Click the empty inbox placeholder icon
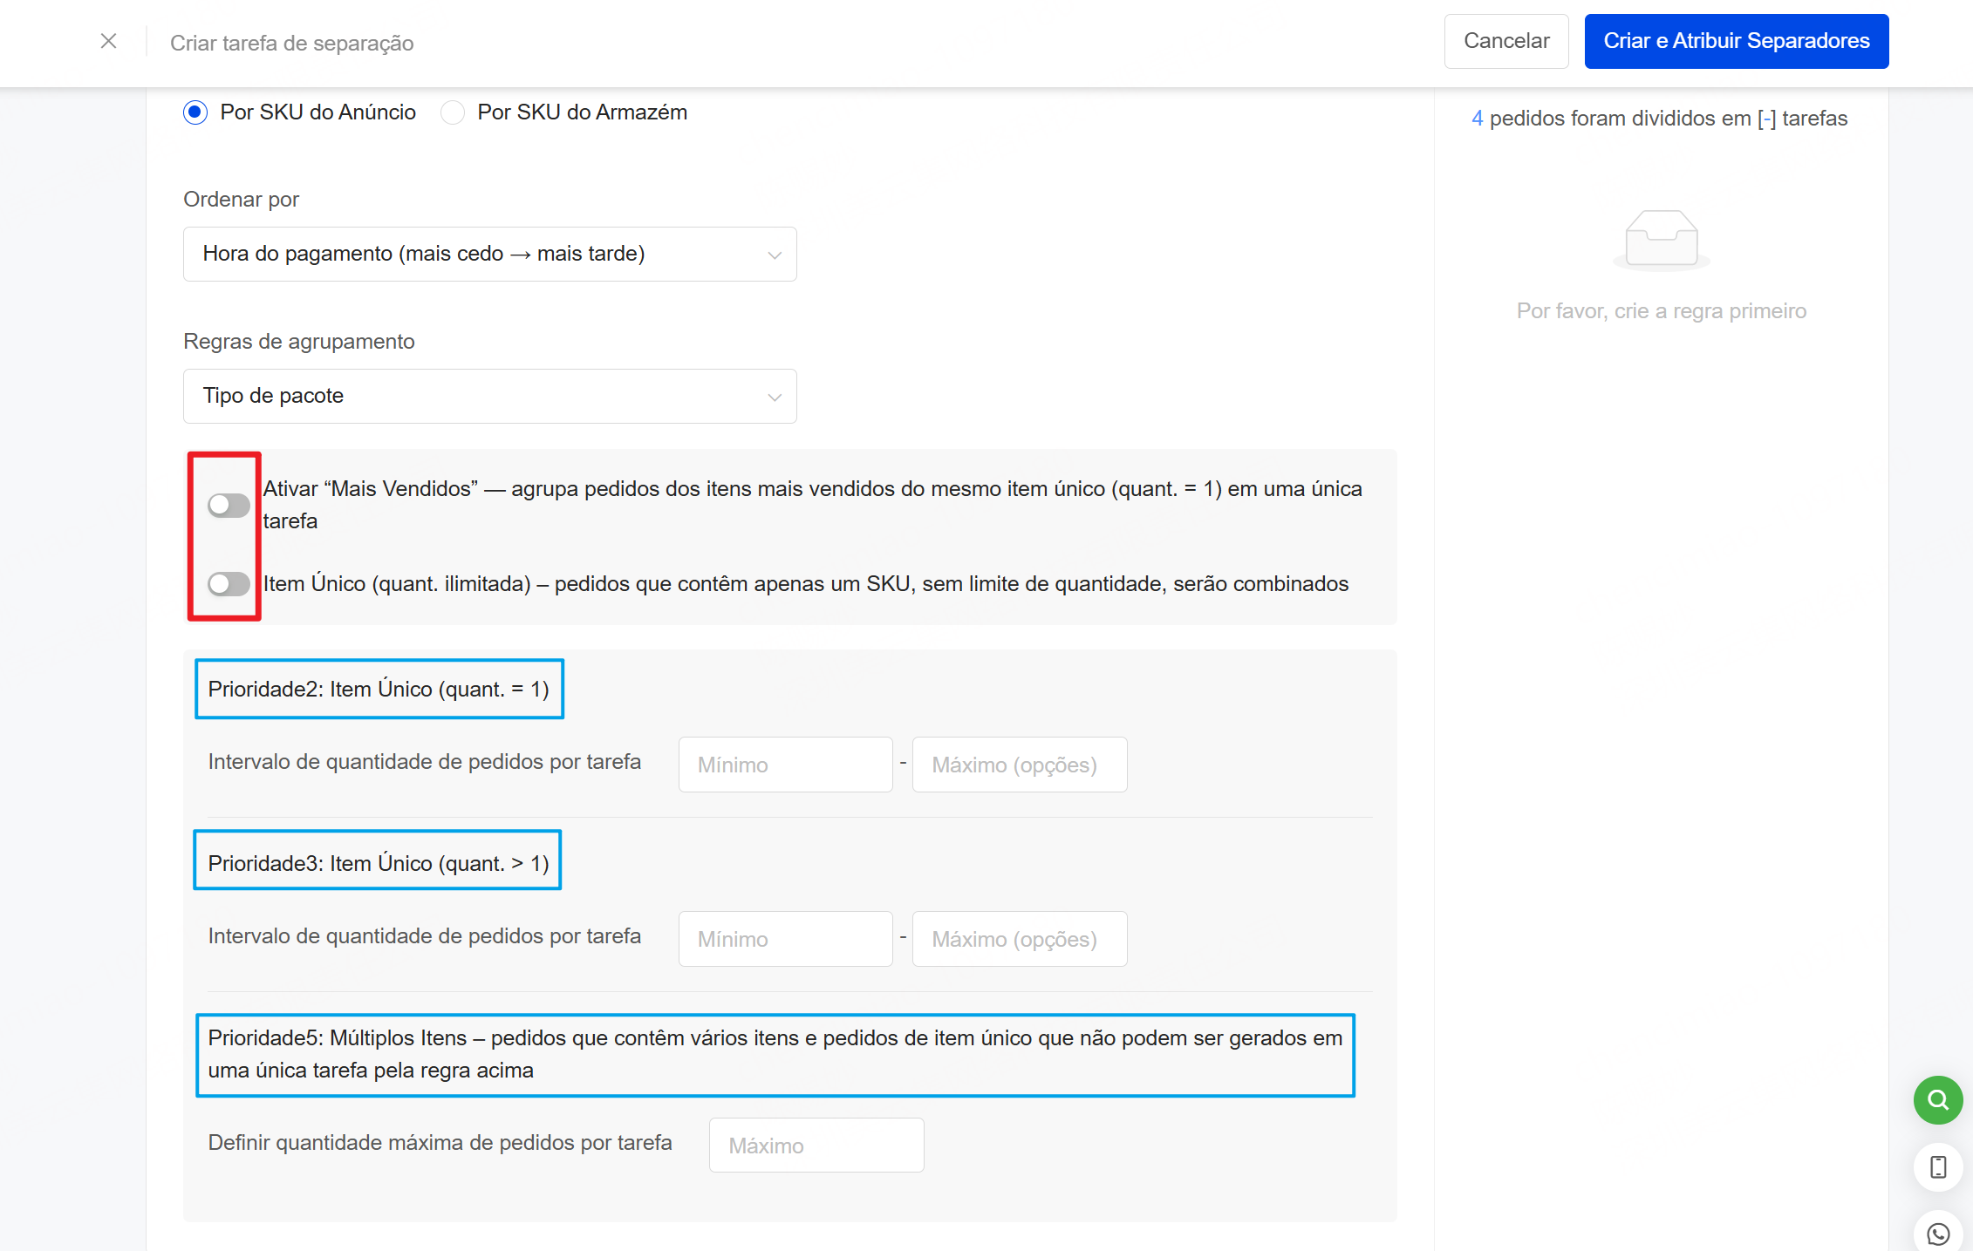Image resolution: width=1973 pixels, height=1251 pixels. 1661,239
